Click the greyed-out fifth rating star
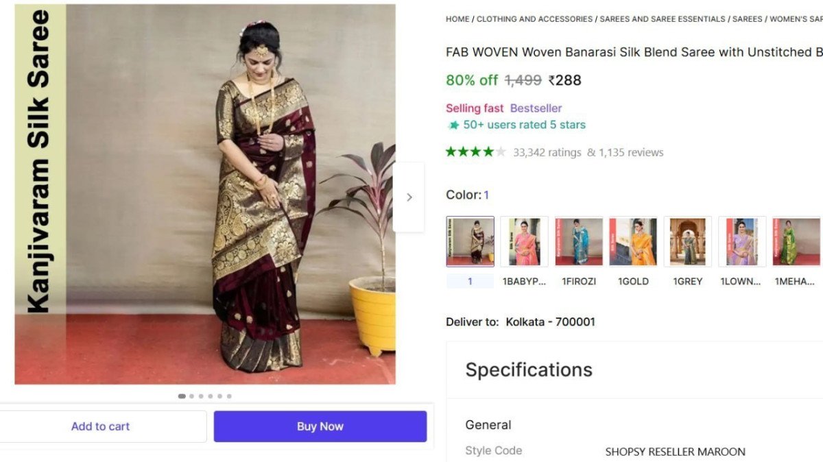The height and width of the screenshot is (462, 823). coord(501,151)
